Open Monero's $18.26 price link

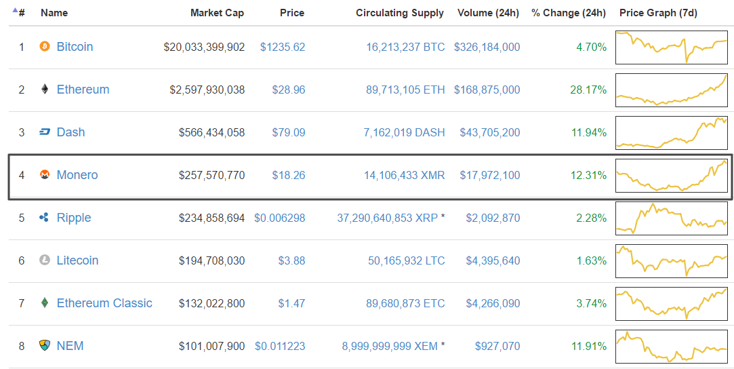pos(289,175)
